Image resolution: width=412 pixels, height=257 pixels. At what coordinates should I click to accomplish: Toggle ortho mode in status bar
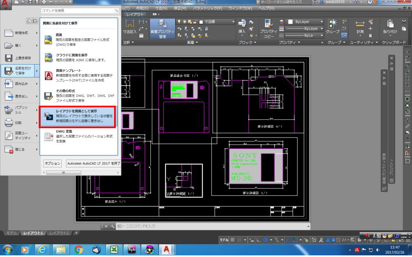(258, 240)
